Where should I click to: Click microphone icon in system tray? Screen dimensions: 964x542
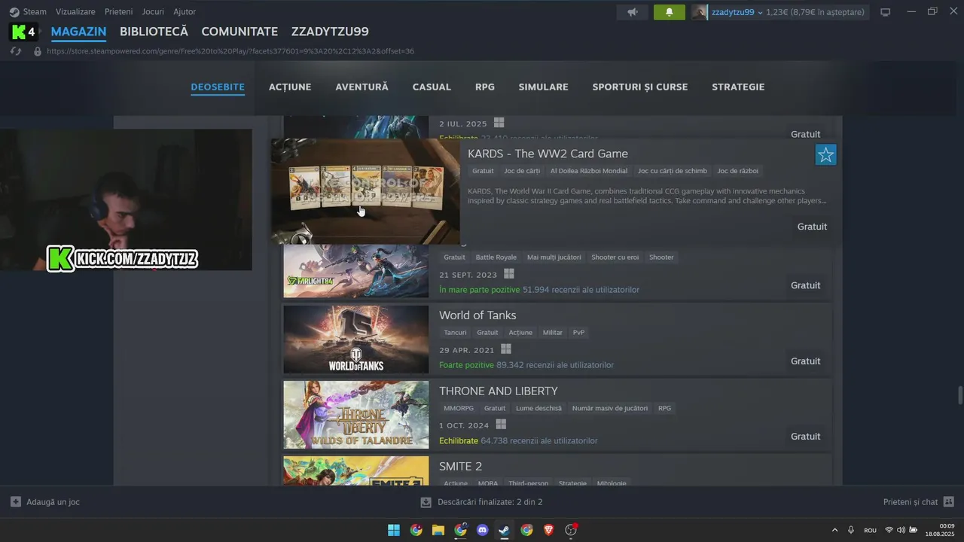(851, 530)
